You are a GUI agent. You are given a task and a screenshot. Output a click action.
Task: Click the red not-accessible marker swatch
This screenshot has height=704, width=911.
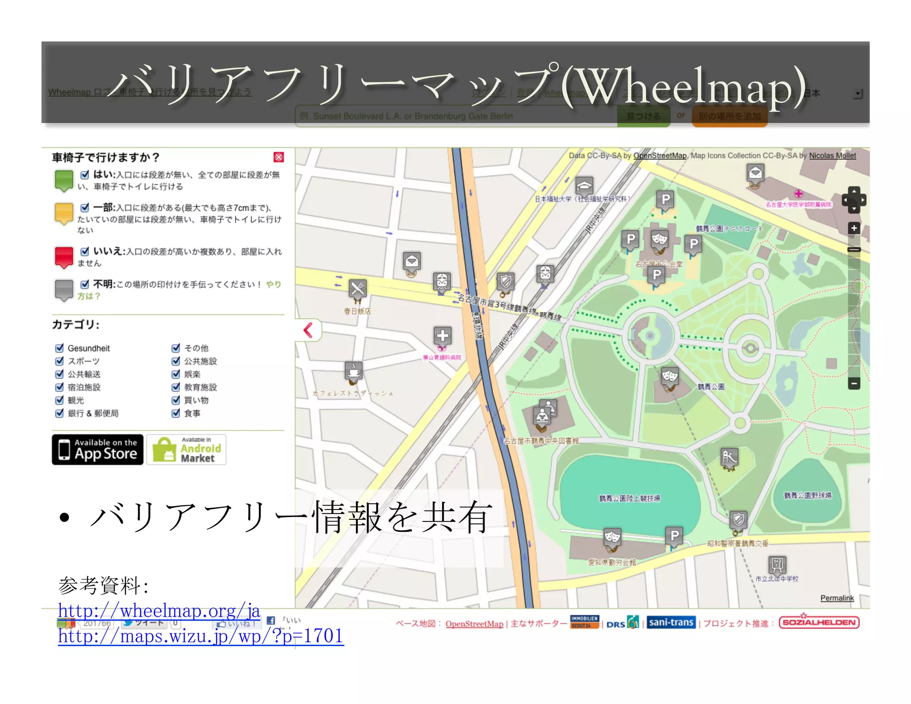click(64, 257)
